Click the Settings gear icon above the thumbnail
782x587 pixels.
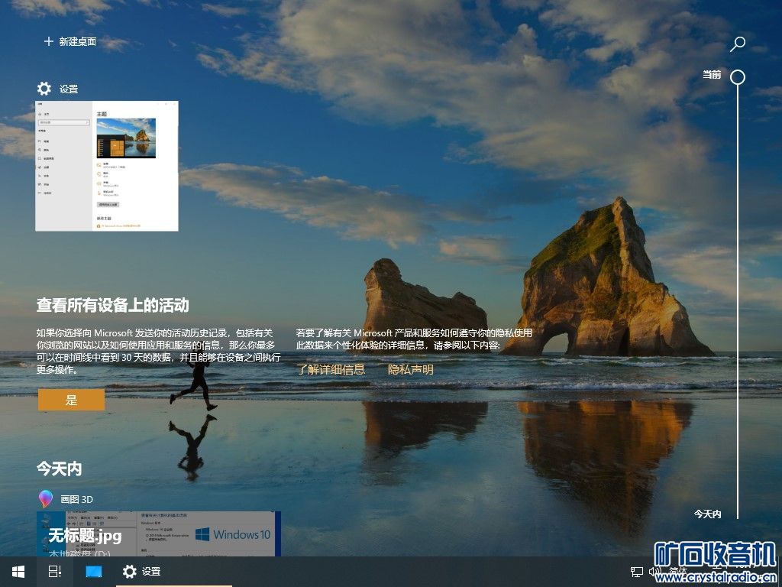pyautogui.click(x=44, y=89)
